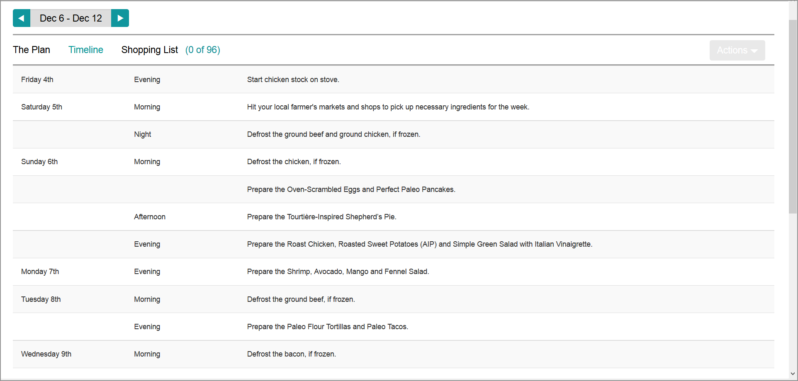This screenshot has width=798, height=381.
Task: Click Morning in the Saturday 5th row
Action: (x=147, y=107)
